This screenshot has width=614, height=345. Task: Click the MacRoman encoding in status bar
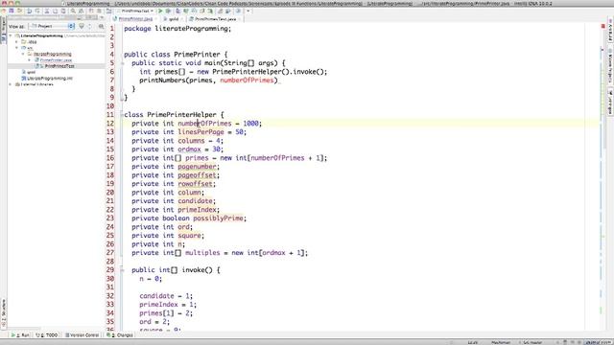tap(501, 343)
